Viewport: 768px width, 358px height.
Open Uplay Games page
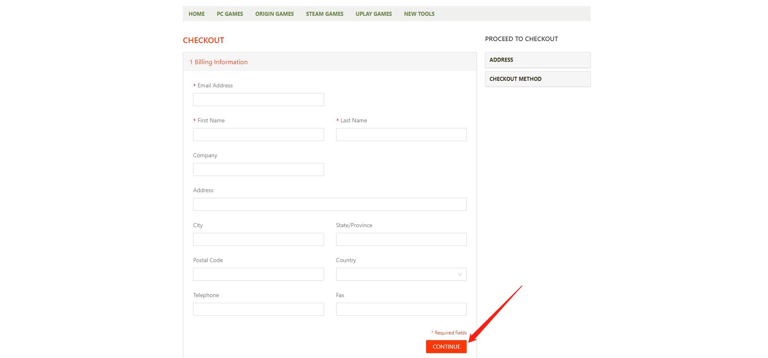pos(374,14)
